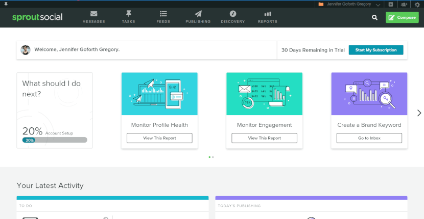Click the pin icon in top-left bar
Screen dimensions: 424x219
tap(6, 4)
